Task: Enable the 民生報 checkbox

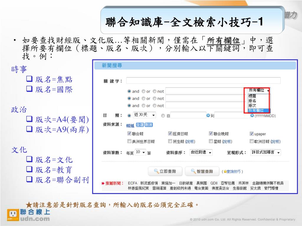Action: [x=170, y=141]
